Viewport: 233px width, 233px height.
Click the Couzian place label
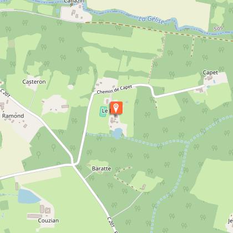[x=48, y=220]
